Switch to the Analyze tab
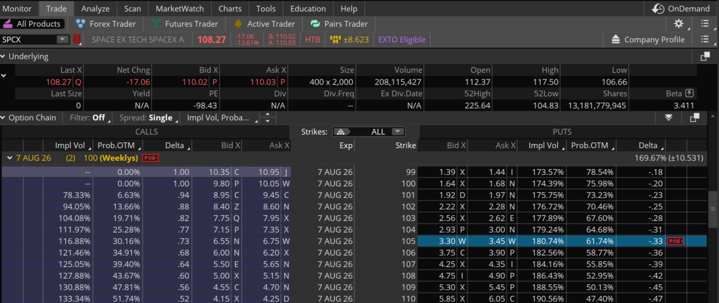Image resolution: width=719 pixels, height=303 pixels. tap(95, 9)
